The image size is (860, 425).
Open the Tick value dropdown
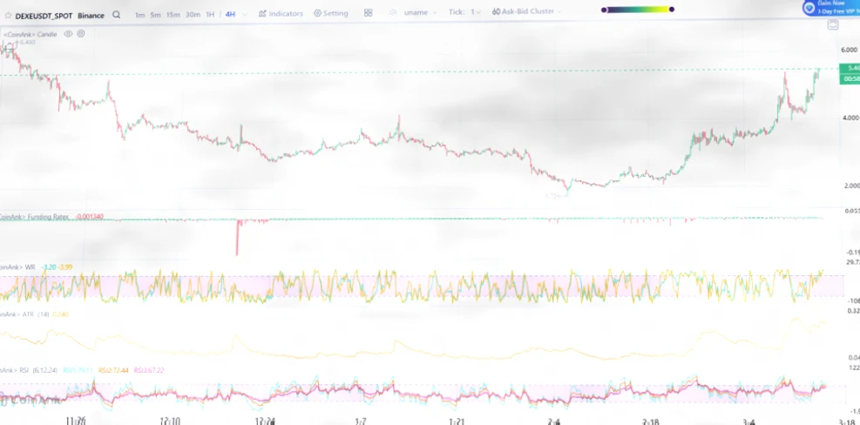pyautogui.click(x=476, y=12)
